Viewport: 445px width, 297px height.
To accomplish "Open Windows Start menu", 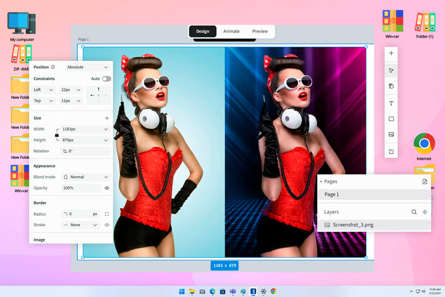I will click(182, 291).
